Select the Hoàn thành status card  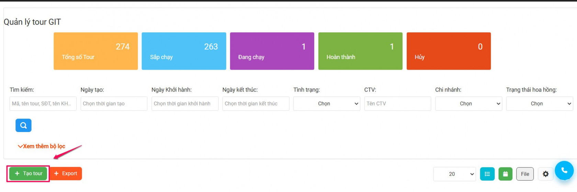pos(360,51)
